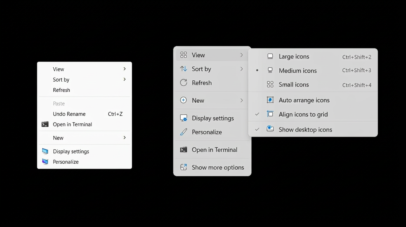Screen dimensions: 406x227
Task: Expand New submenu arrow in the classic menu
Action: tap(125, 137)
